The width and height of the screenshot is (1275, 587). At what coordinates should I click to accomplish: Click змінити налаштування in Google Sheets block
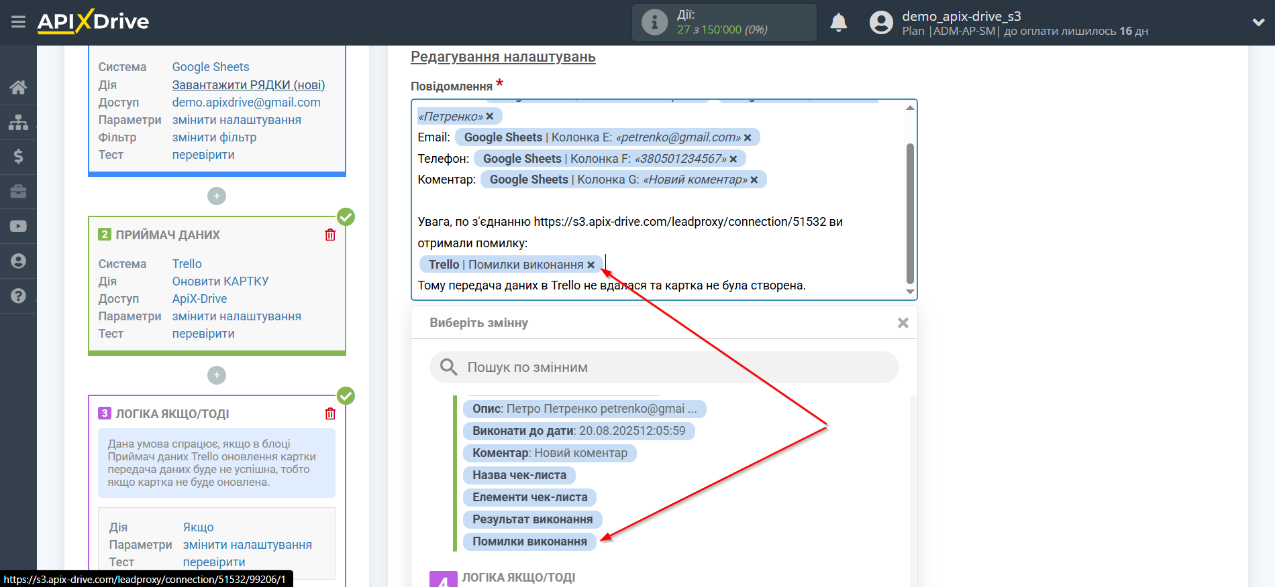(236, 120)
